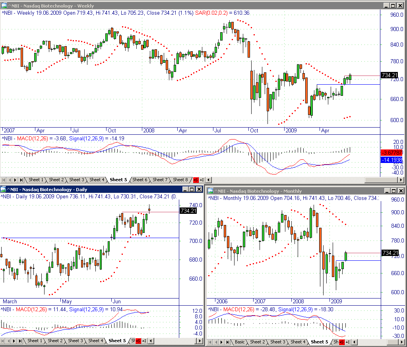Go to previous sheet in Daily window
The width and height of the screenshot is (407, 347).
click(8, 341)
